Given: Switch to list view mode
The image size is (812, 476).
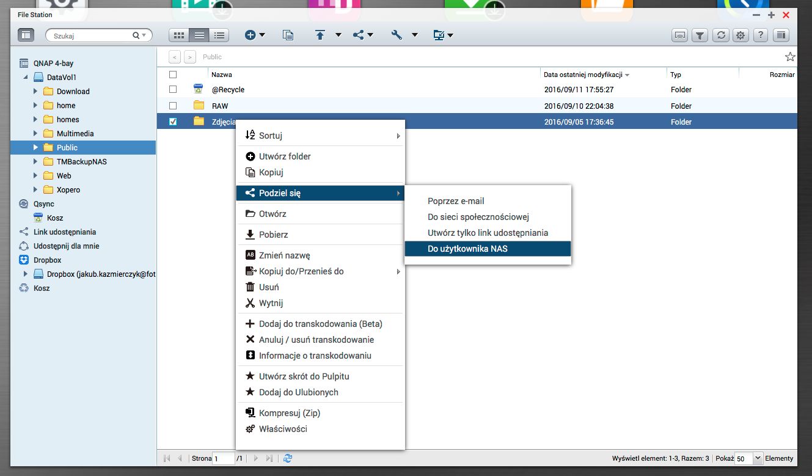Looking at the screenshot, I should click(199, 35).
